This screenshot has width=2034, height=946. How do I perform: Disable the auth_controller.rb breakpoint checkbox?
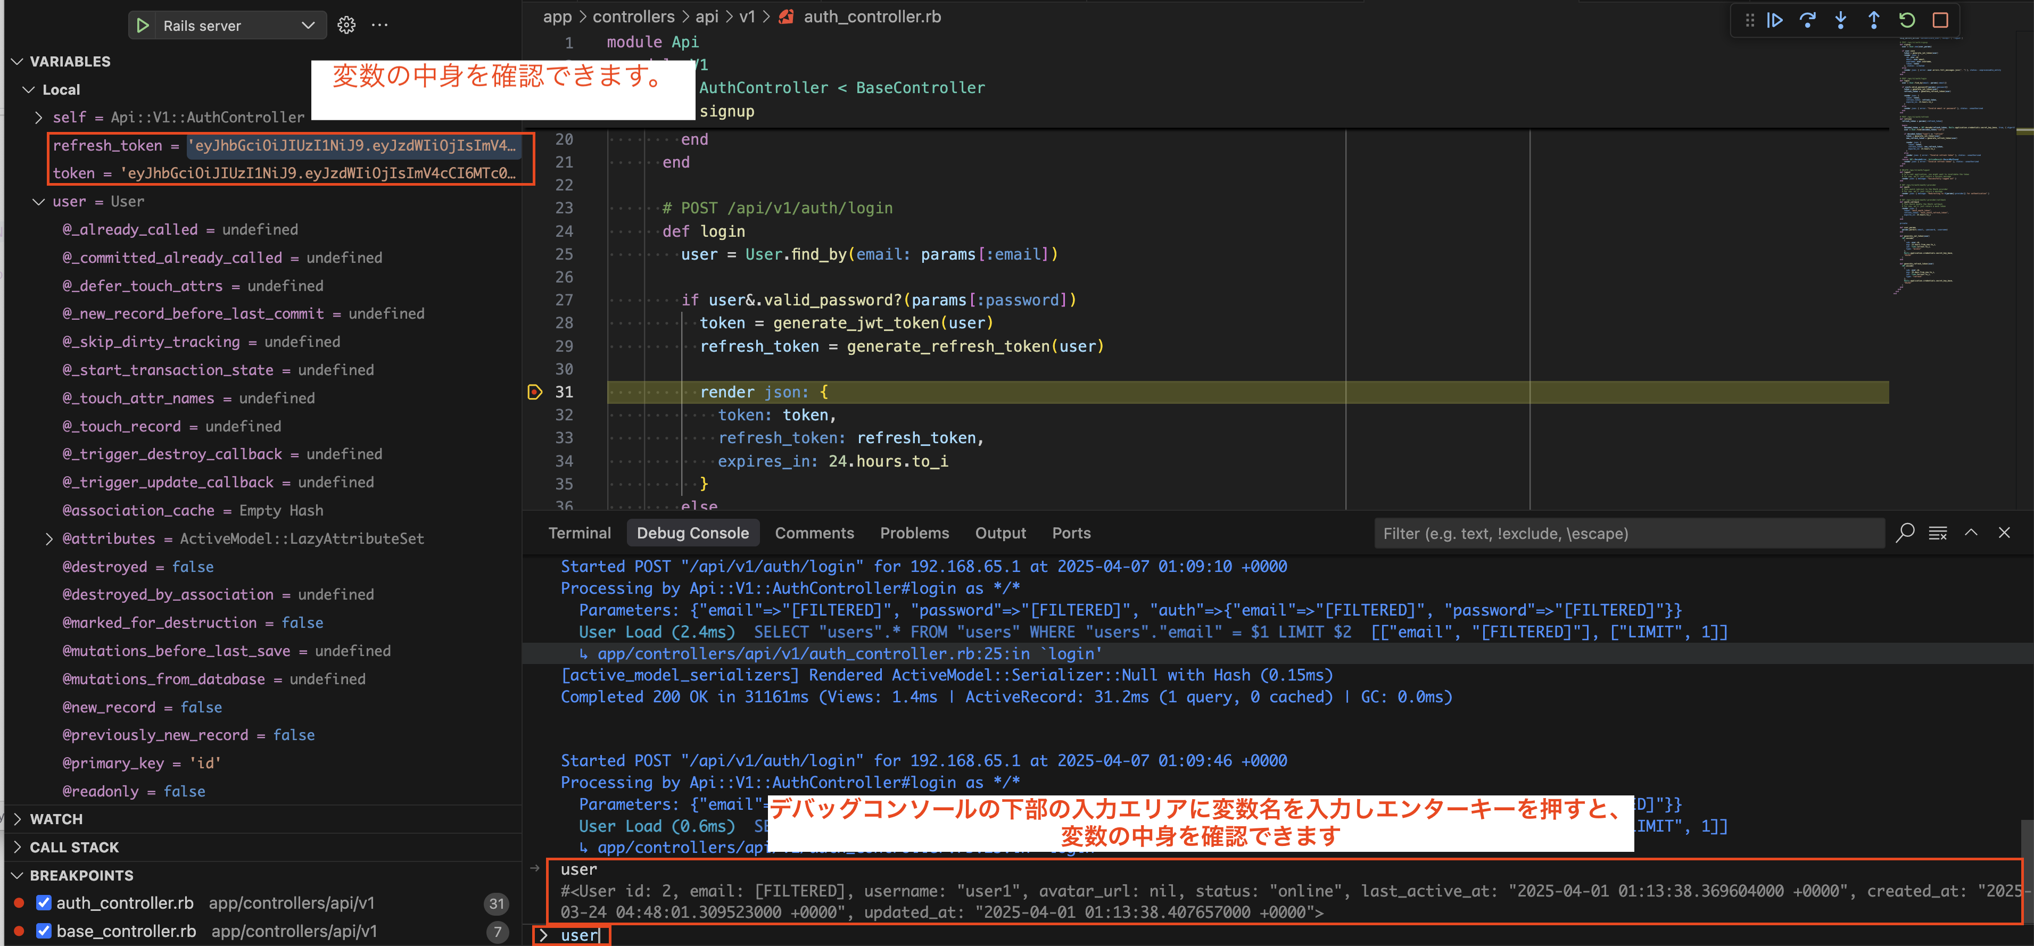coord(44,902)
